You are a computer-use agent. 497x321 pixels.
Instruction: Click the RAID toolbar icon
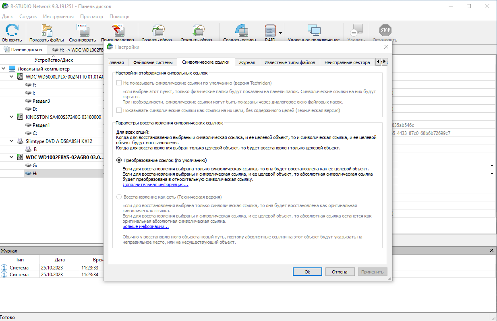[x=270, y=30]
